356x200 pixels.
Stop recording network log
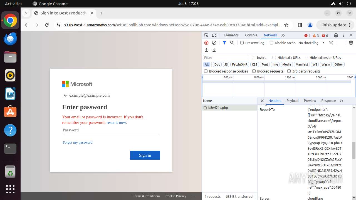pos(206,43)
